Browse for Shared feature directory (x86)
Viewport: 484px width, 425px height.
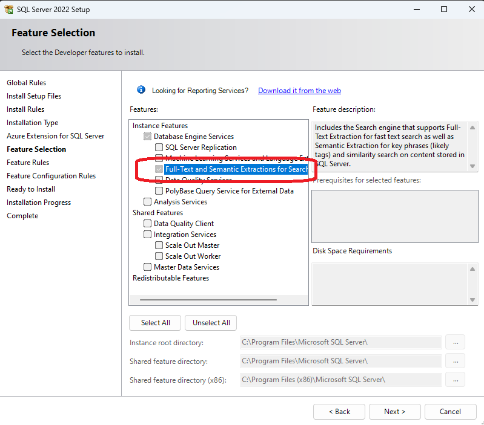tap(456, 380)
